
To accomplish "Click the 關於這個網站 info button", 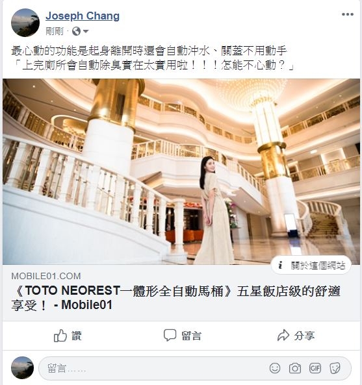I will point(311,265).
